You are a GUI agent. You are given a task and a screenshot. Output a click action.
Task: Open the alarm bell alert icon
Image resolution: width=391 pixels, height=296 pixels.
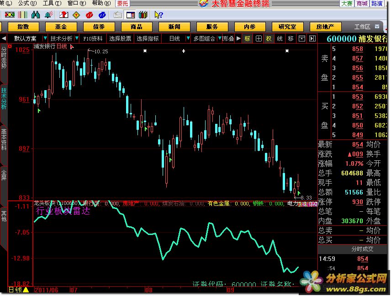click(49, 15)
